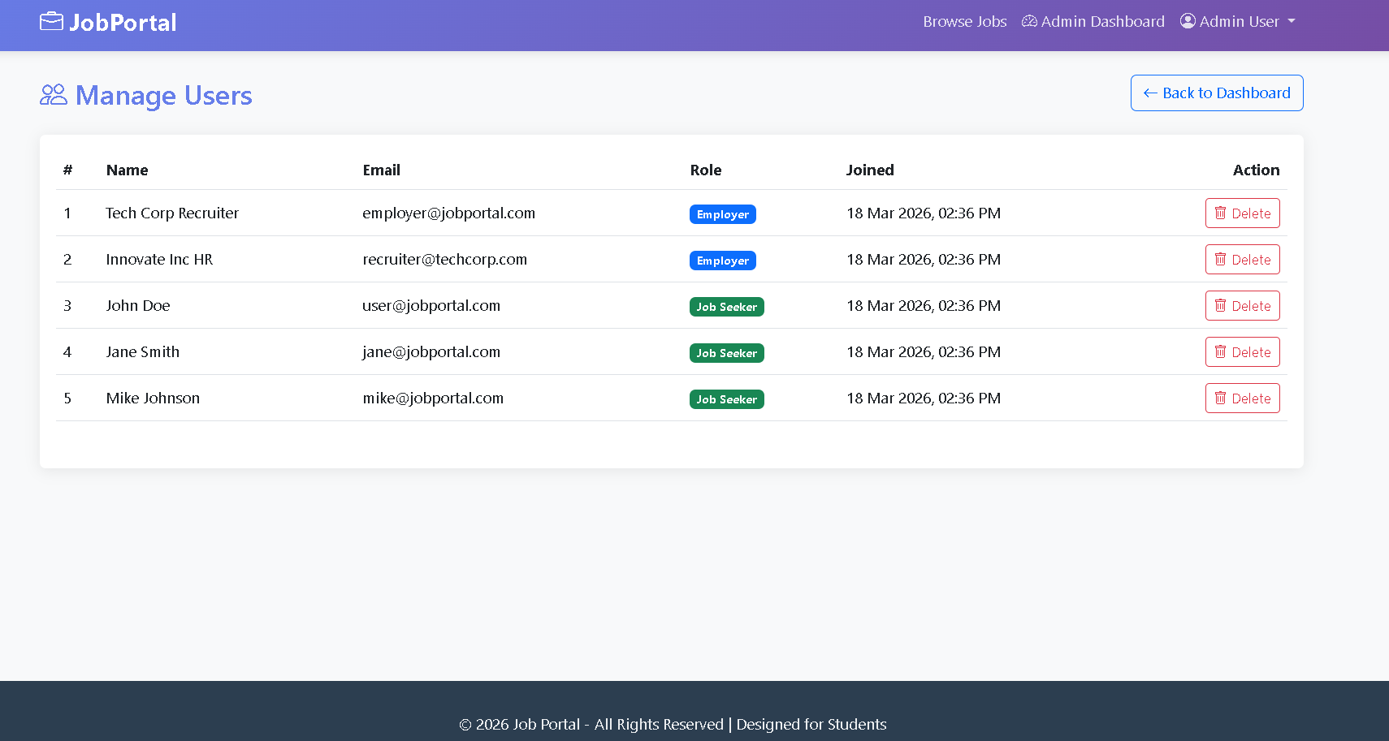Click the Admin Dashboard speedometer icon
Screen dimensions: 1389x741
pyautogui.click(x=1029, y=22)
